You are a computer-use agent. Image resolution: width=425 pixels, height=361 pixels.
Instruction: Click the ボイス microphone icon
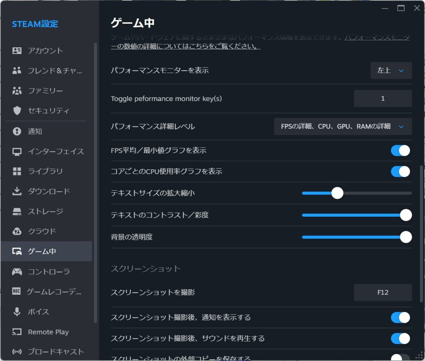click(17, 312)
